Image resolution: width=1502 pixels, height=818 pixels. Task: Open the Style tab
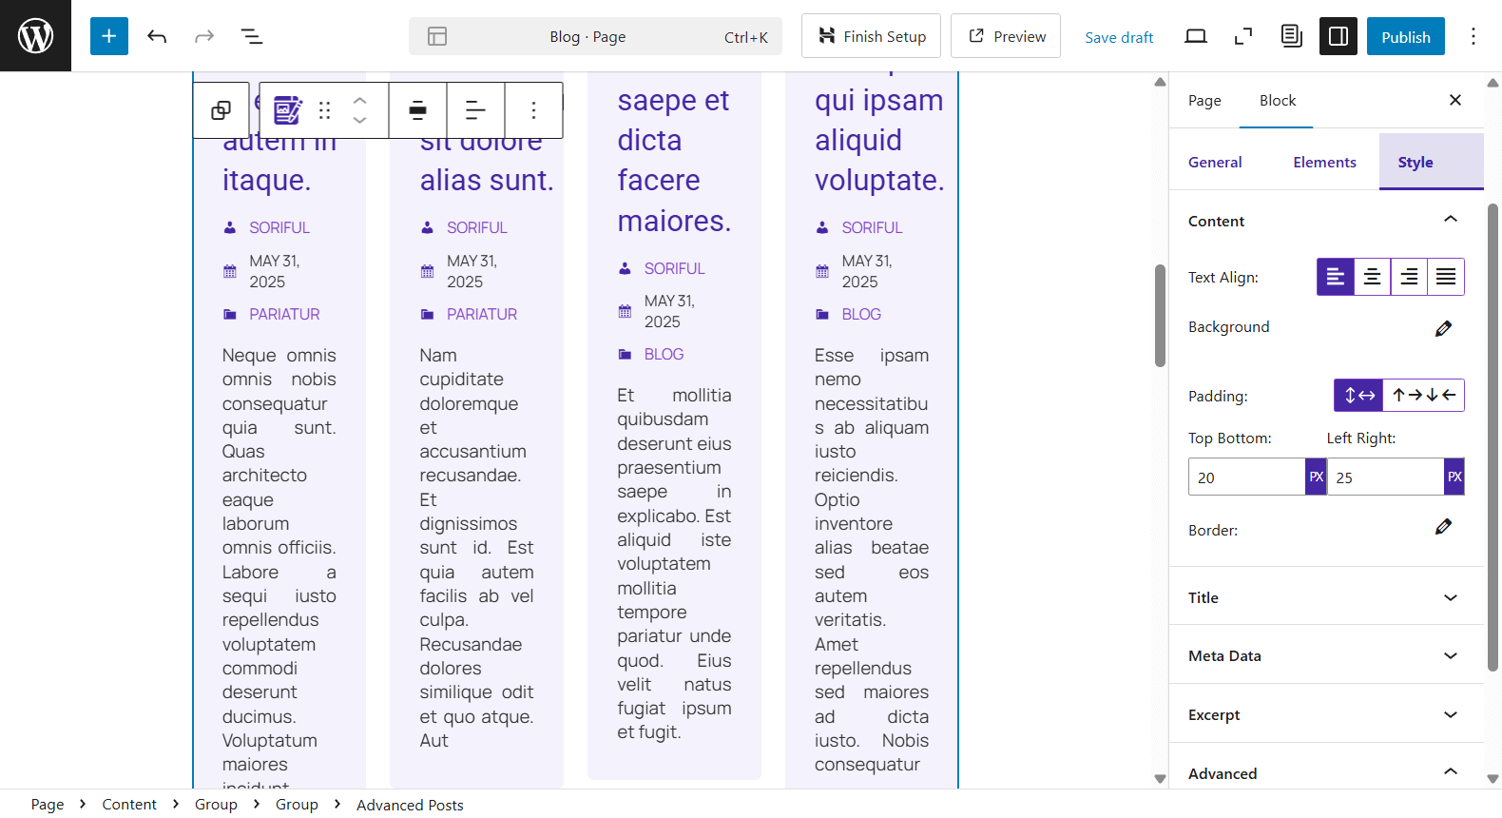(x=1431, y=162)
